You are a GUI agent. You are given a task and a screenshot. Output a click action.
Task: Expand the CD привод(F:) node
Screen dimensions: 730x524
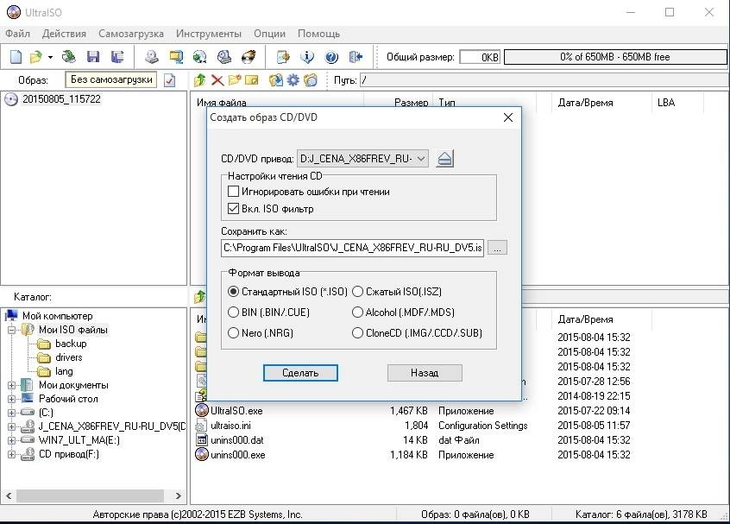point(11,454)
